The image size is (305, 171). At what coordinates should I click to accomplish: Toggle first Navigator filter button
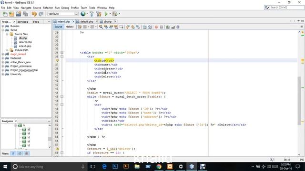13,153
